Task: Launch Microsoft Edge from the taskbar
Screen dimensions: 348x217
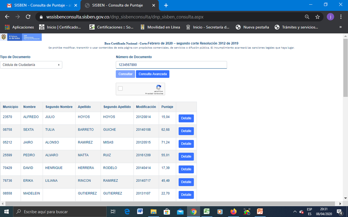Action: 127,212
